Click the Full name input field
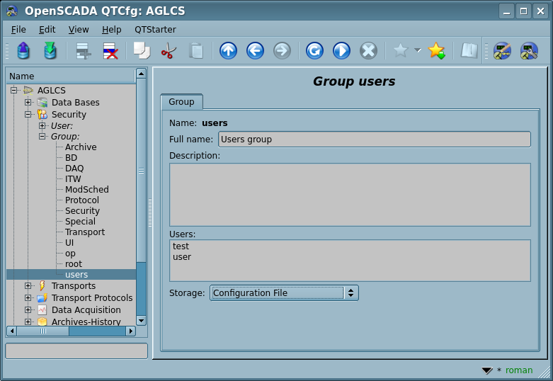 coord(374,140)
